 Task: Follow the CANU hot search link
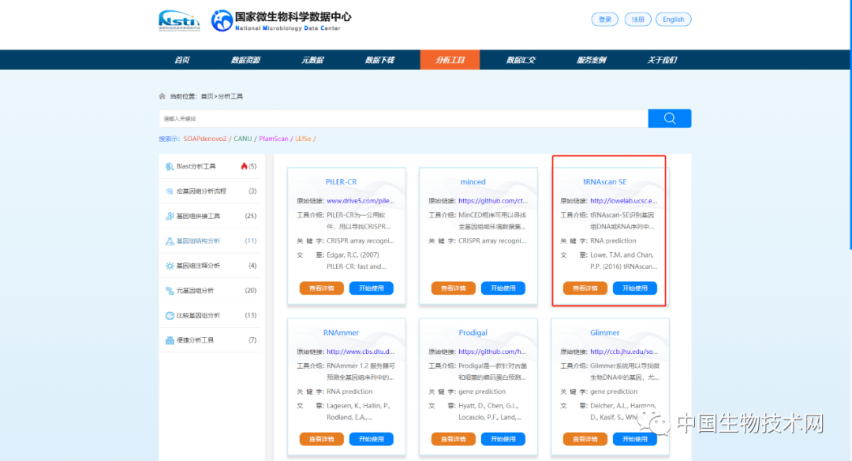[x=242, y=137]
